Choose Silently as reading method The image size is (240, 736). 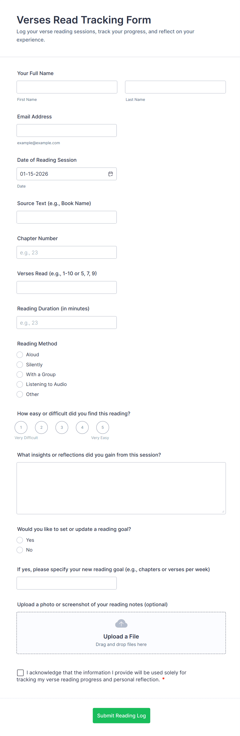tap(20, 365)
